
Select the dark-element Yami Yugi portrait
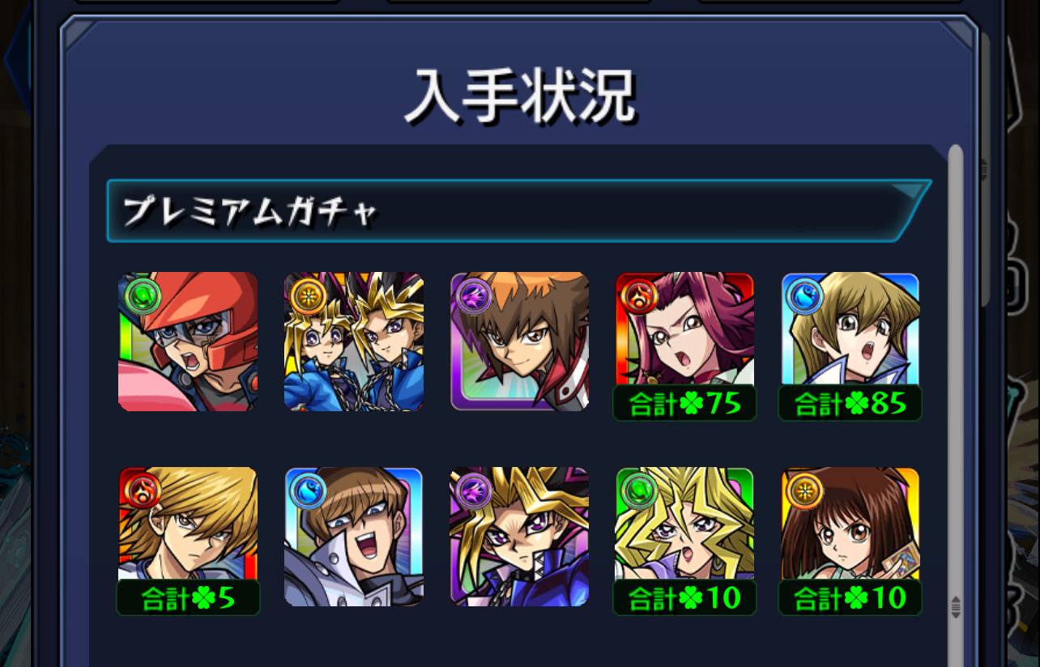point(520,537)
